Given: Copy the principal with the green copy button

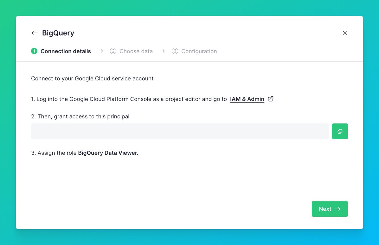Looking at the screenshot, I should pos(340,131).
